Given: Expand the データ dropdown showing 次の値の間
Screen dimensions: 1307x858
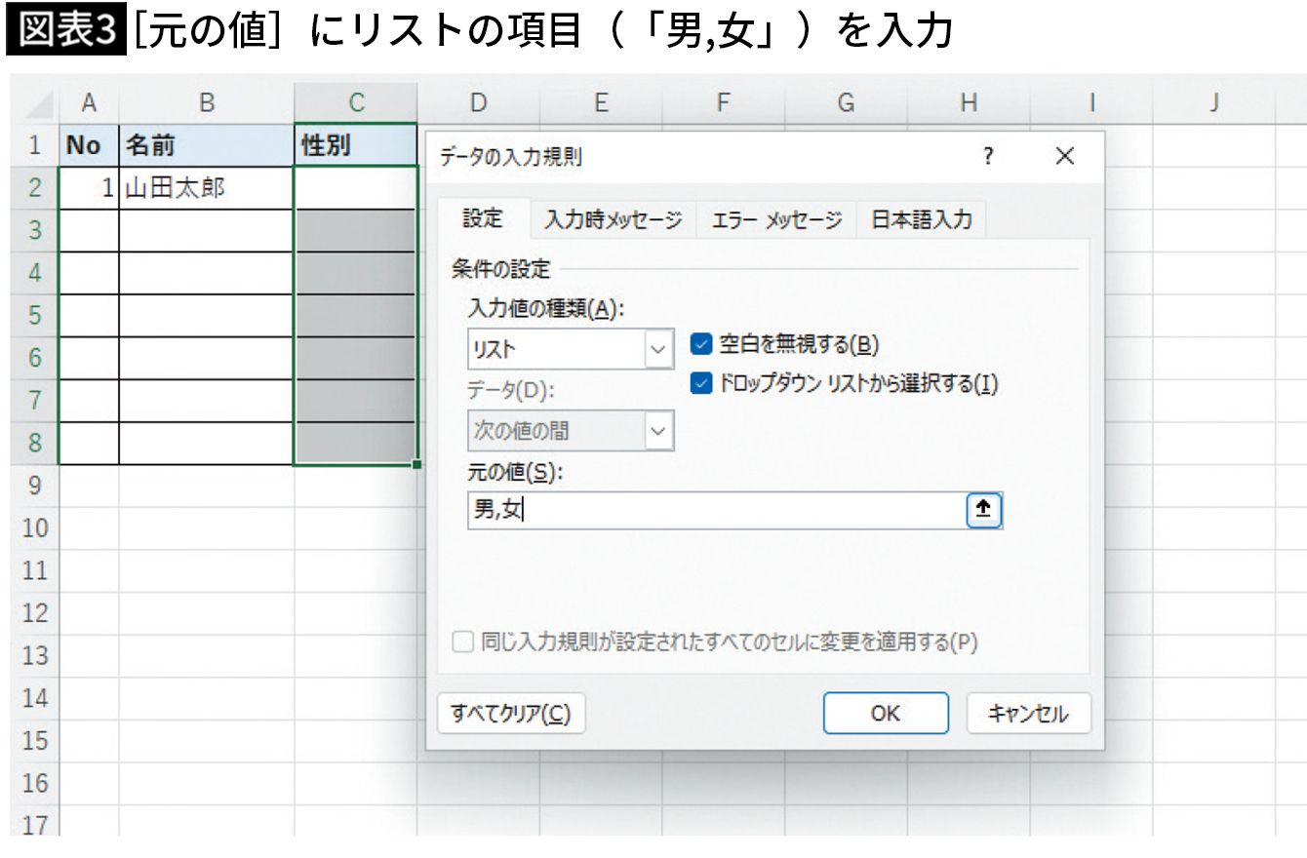Looking at the screenshot, I should (x=659, y=430).
